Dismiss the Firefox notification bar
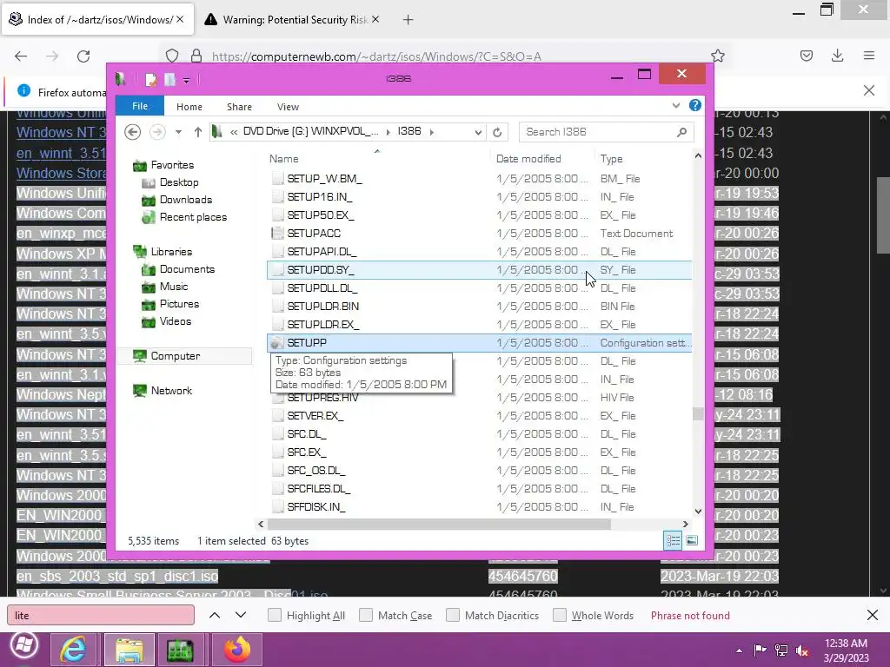 point(868,90)
